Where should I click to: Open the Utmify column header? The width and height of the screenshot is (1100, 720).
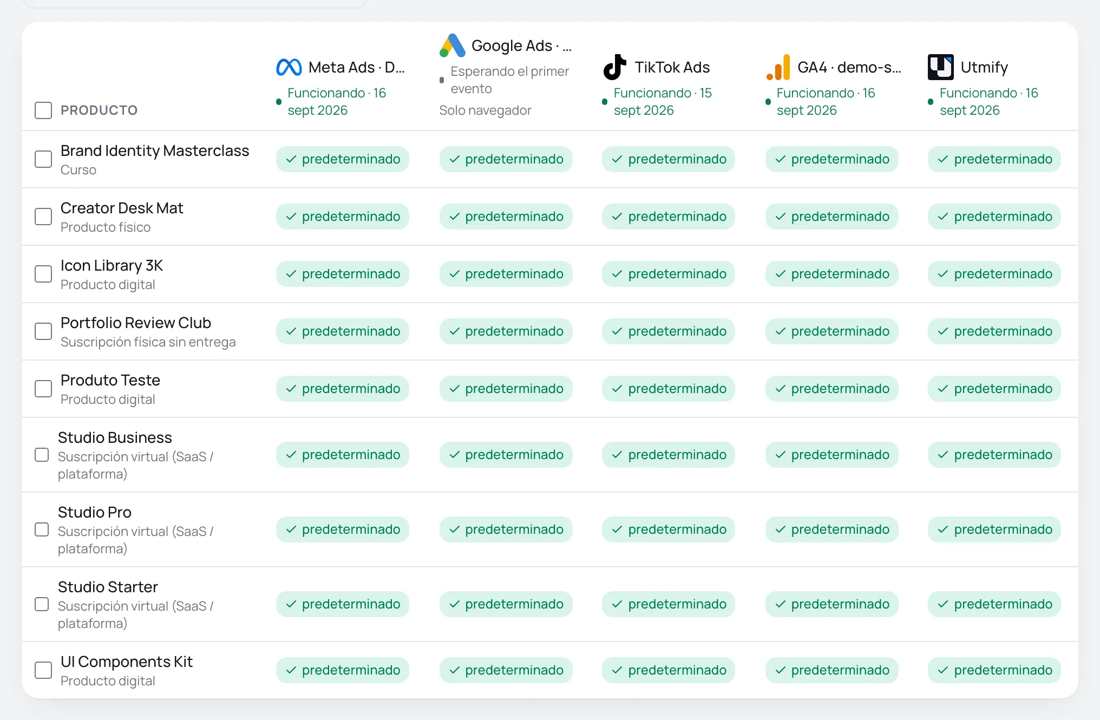(984, 67)
